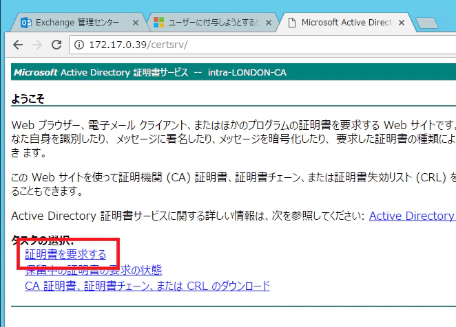The image size is (456, 327).
Task: Reload the certsrv page
Action: coord(56,45)
